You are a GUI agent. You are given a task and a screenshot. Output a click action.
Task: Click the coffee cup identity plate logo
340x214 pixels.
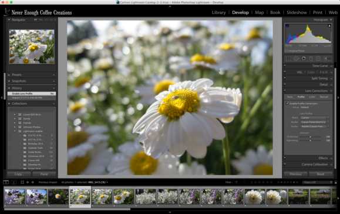7,12
